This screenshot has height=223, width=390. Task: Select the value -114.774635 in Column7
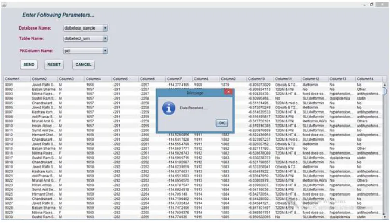[179, 217]
